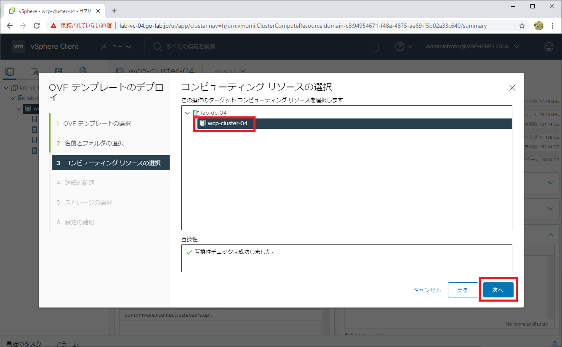
Task: Go to step 1 OVF テンプレートの選択
Action: coord(93,124)
